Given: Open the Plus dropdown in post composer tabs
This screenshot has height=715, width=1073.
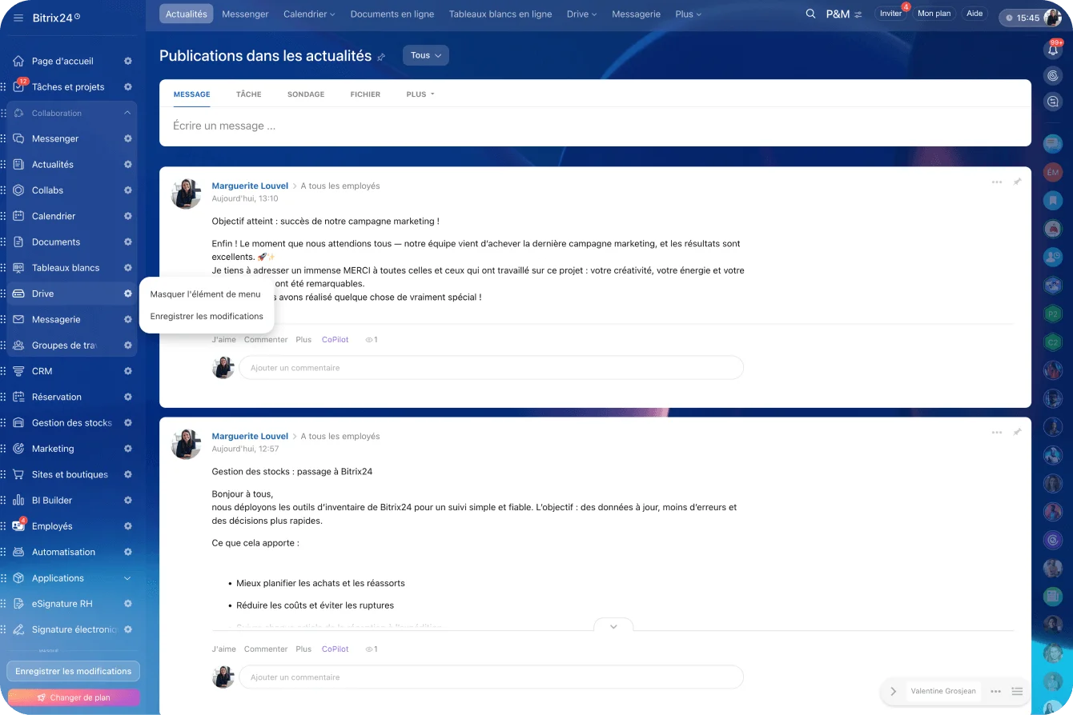Looking at the screenshot, I should point(420,94).
